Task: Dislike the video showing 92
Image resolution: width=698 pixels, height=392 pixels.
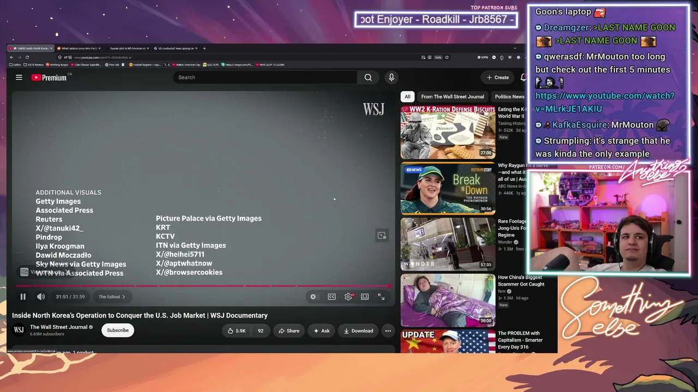Action: click(261, 330)
